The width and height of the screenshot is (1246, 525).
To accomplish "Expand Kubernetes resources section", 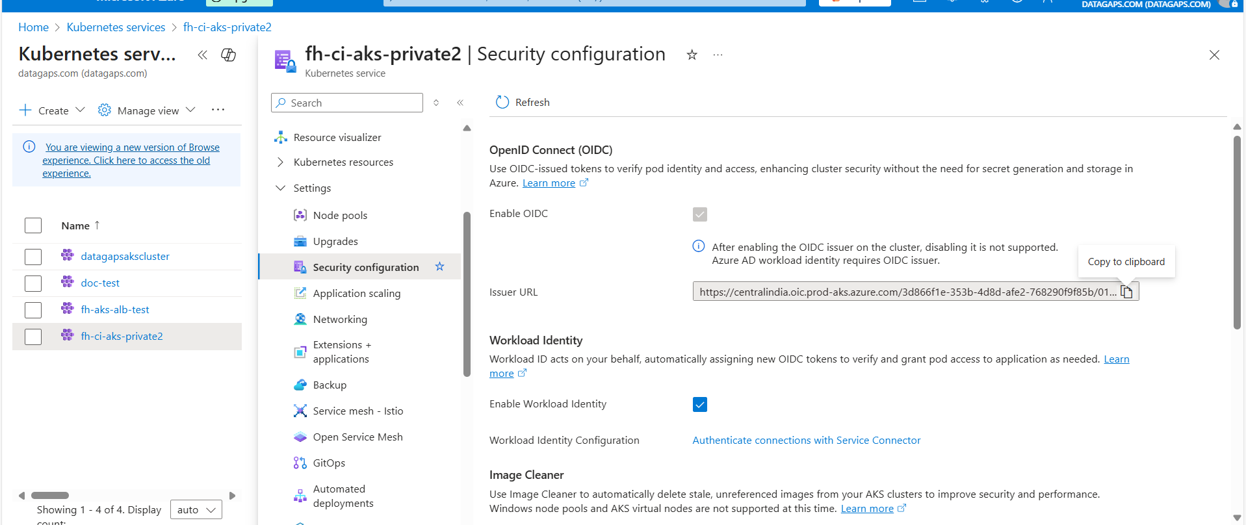I will (343, 162).
